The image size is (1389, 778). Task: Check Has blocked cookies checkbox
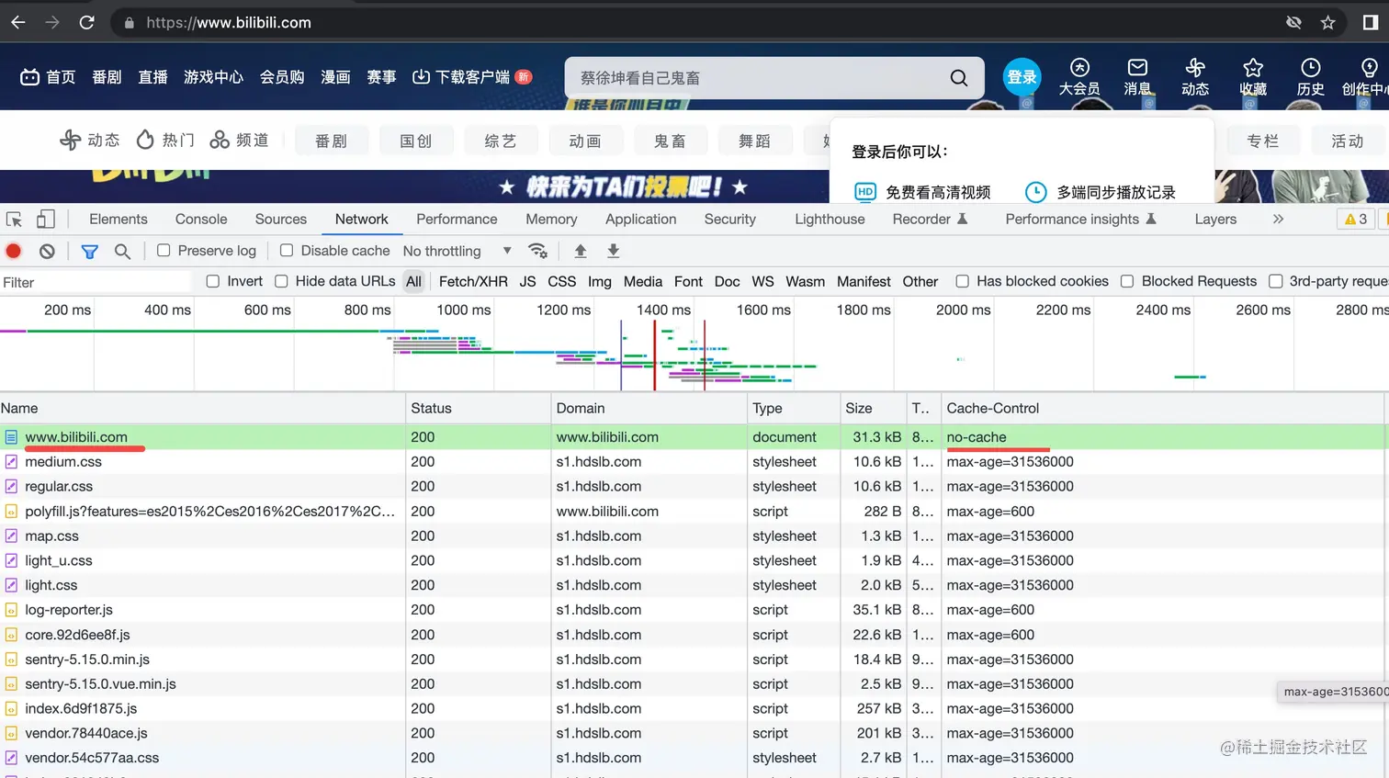pos(962,281)
